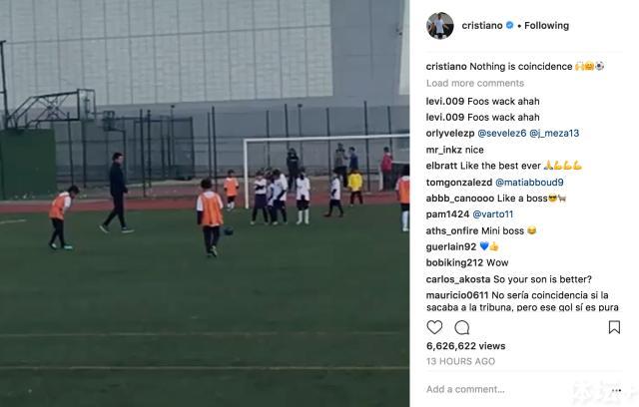Click the verified badge next to cristiano
The height and width of the screenshot is (407, 639).
tap(509, 25)
